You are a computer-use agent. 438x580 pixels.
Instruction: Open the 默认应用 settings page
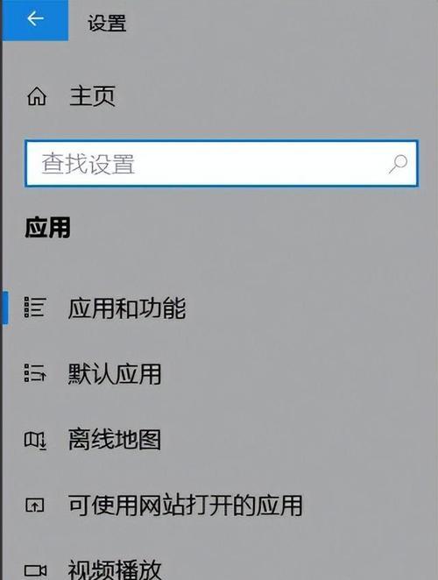click(x=115, y=373)
